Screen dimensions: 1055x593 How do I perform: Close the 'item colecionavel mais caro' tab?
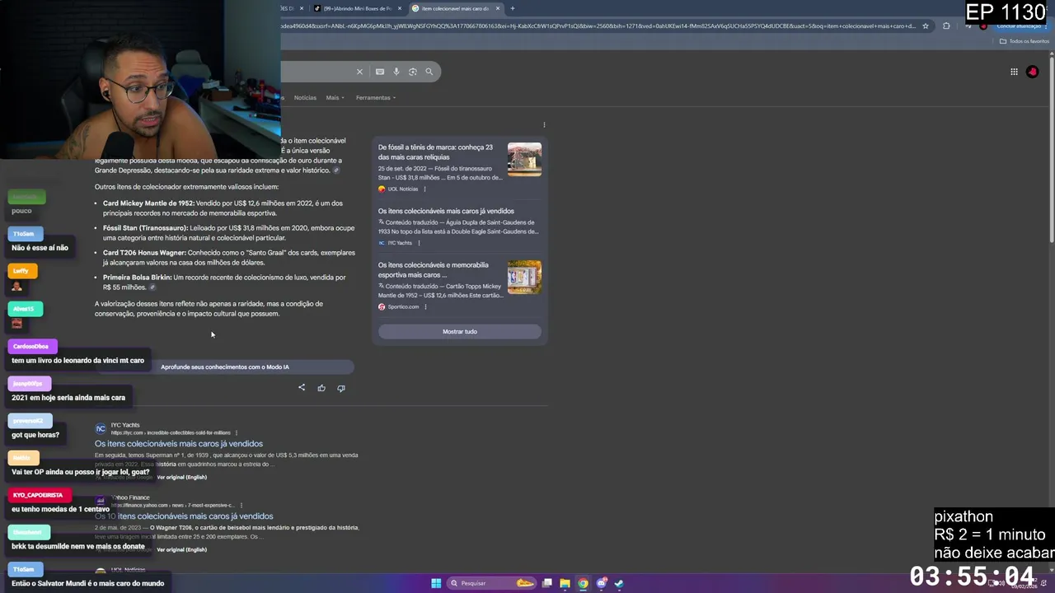(x=498, y=8)
